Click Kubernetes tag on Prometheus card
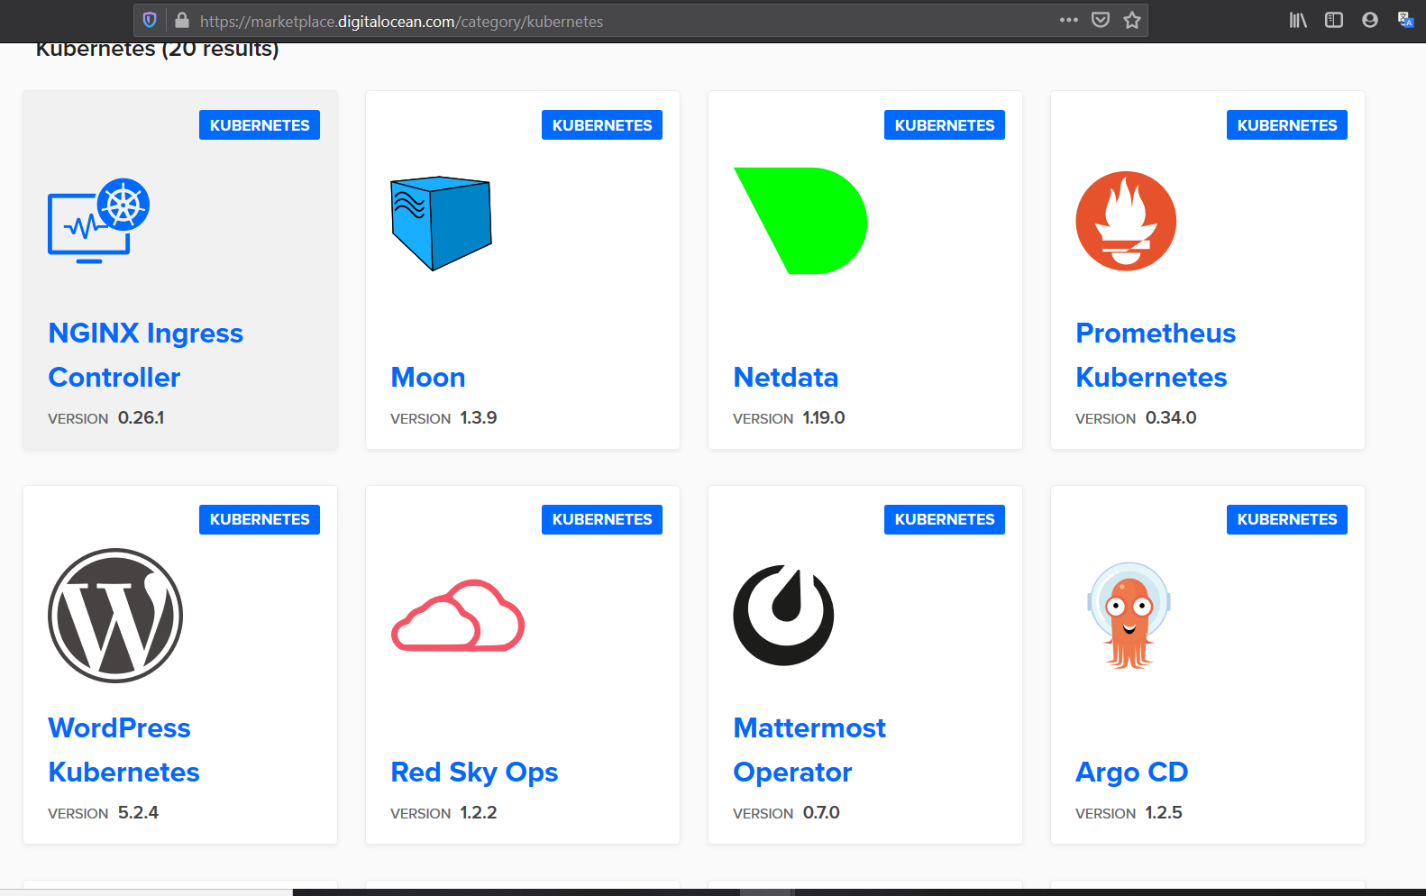 (x=1286, y=125)
